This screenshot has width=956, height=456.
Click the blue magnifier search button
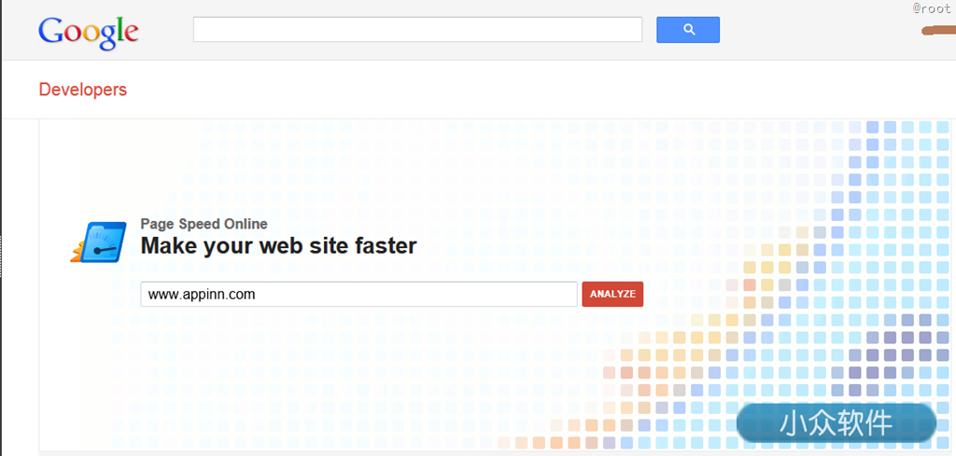(x=688, y=30)
